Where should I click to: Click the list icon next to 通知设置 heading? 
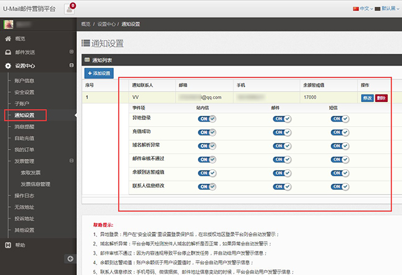tap(85, 43)
